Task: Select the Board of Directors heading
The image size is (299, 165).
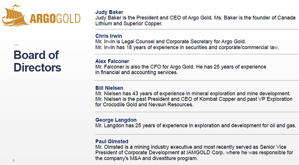Action: [x=38, y=61]
